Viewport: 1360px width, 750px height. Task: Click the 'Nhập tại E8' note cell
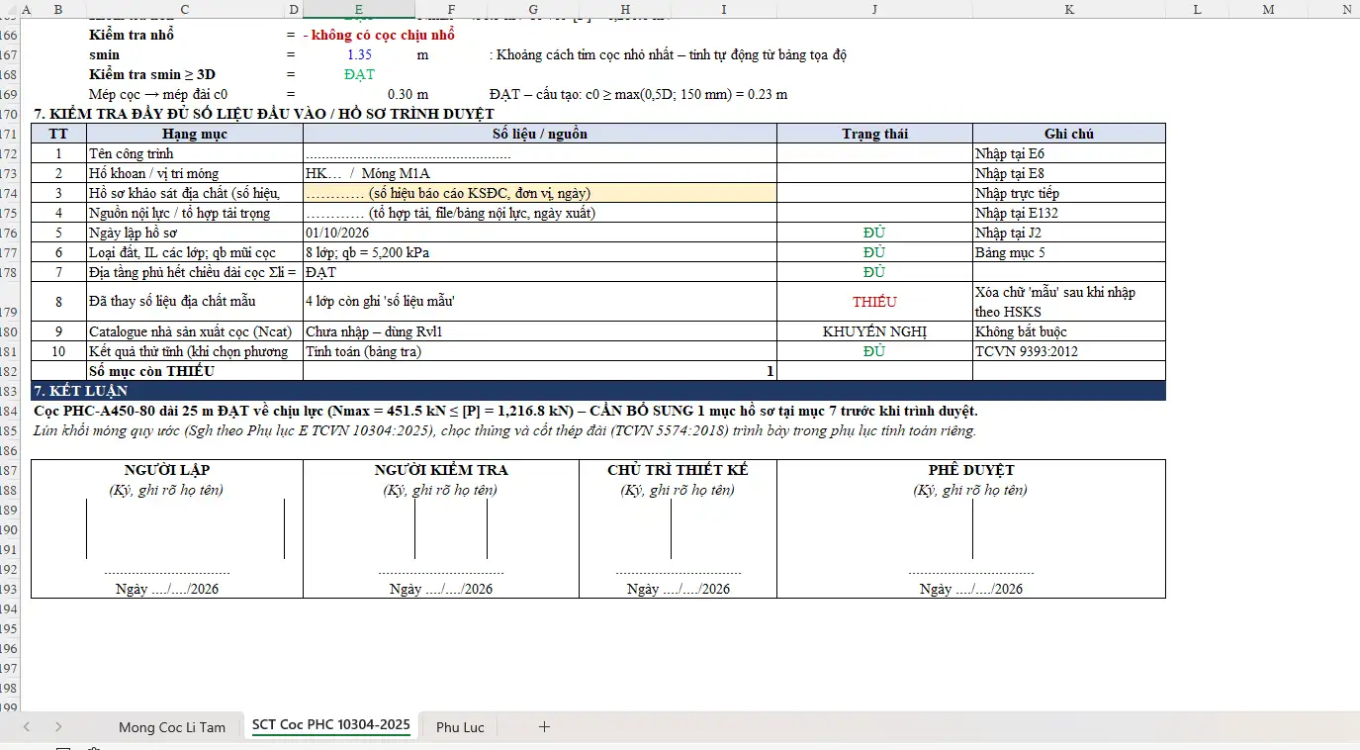pos(1069,173)
